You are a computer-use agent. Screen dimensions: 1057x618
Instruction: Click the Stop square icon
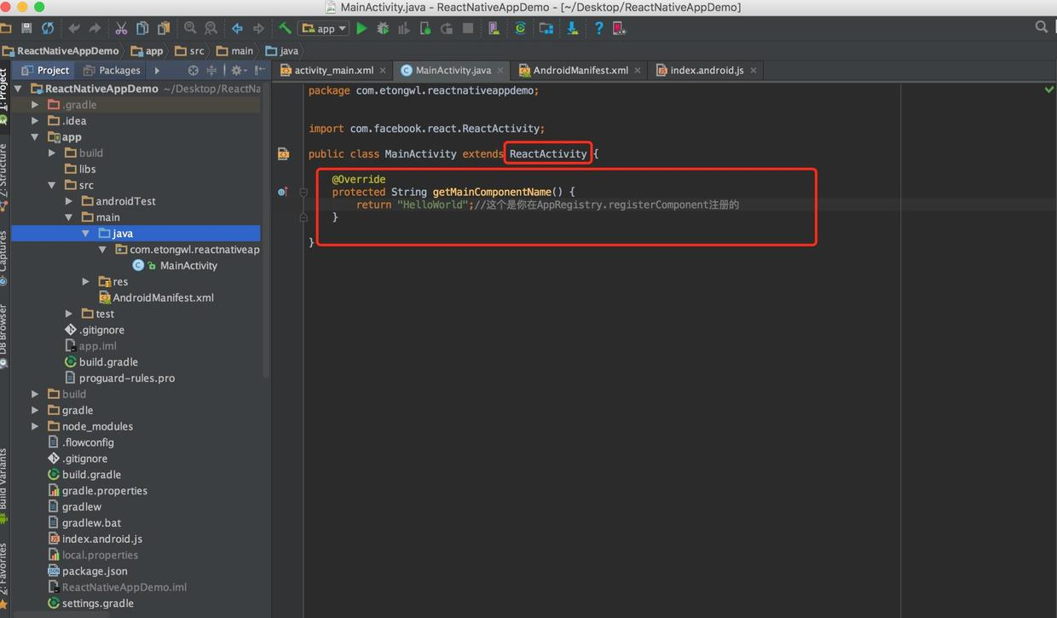point(468,28)
